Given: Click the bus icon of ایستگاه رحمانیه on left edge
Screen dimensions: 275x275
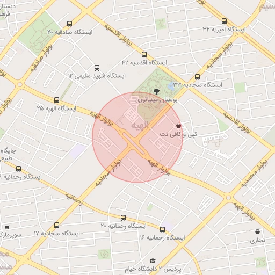Looking at the screenshot, I should click(18, 169).
